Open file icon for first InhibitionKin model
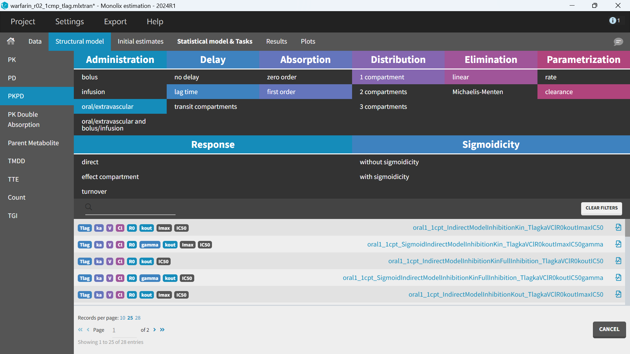The width and height of the screenshot is (630, 354). [618, 227]
